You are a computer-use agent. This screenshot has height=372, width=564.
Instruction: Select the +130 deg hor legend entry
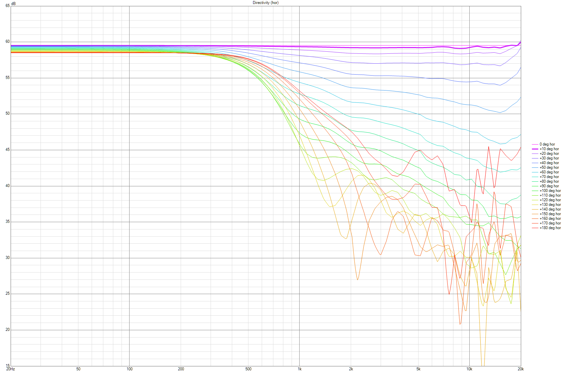546,205
